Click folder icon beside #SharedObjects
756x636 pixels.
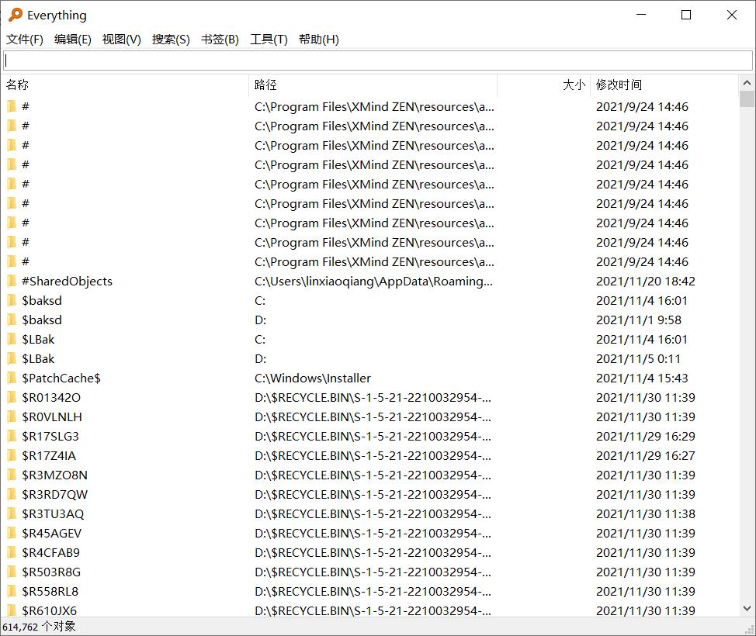pos(13,281)
